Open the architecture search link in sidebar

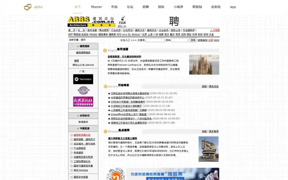point(83,52)
